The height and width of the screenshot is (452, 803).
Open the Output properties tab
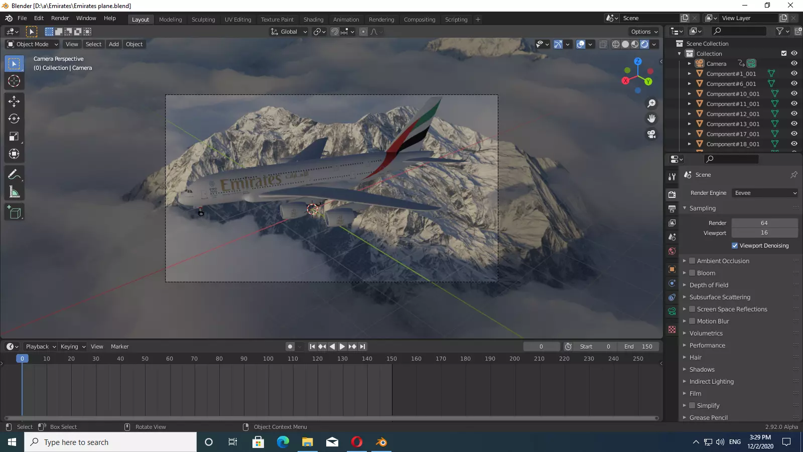point(672,208)
